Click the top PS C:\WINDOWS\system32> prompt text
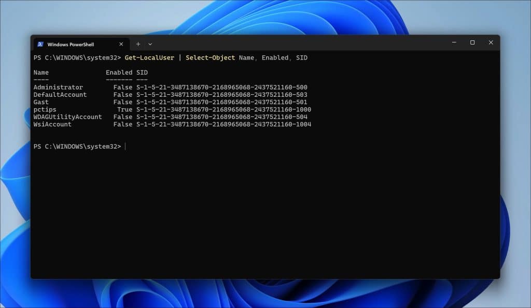Screen dimensions: 531x308 pos(77,58)
